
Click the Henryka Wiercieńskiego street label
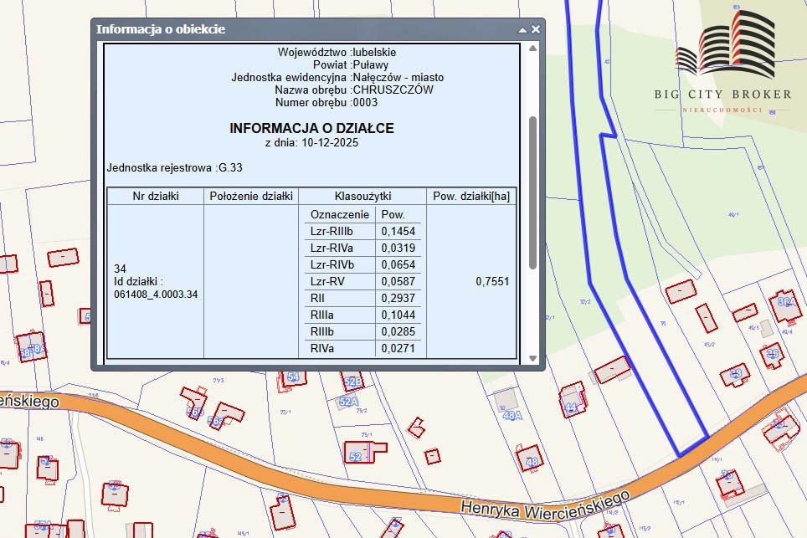[544, 504]
